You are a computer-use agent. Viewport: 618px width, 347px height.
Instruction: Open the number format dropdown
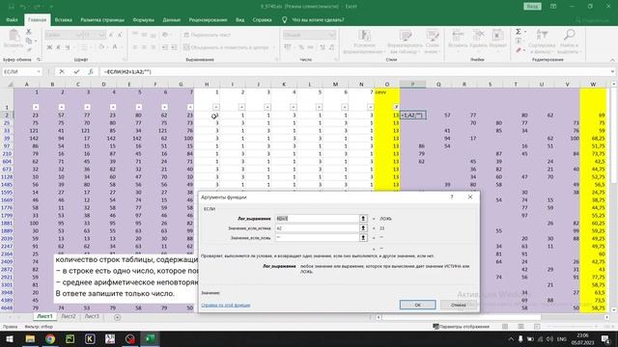tap(331, 35)
